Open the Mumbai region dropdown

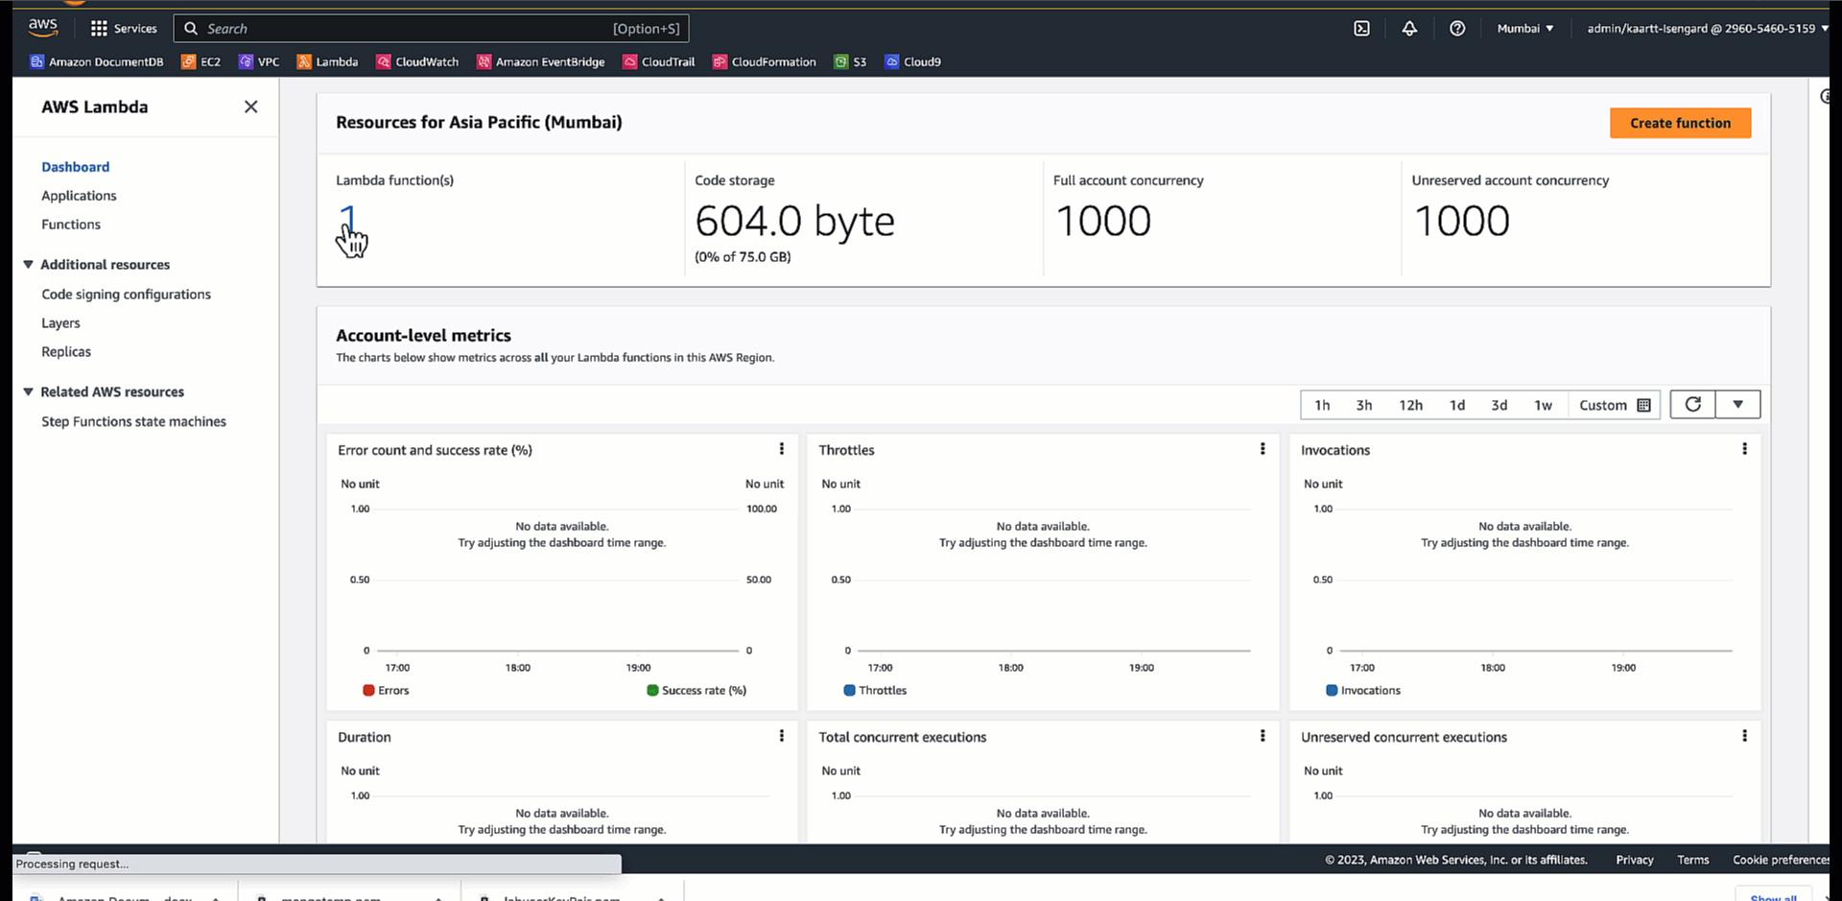(x=1525, y=29)
